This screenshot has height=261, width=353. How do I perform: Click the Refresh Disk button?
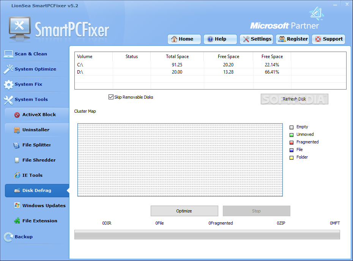pos(295,99)
